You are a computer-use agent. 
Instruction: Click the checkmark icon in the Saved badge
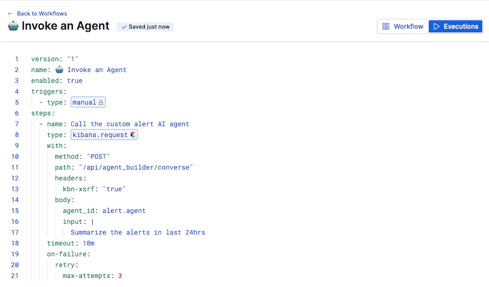click(x=124, y=27)
